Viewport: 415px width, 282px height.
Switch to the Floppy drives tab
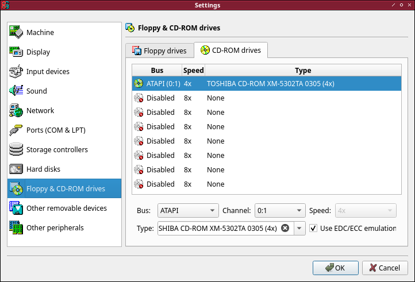coord(160,51)
